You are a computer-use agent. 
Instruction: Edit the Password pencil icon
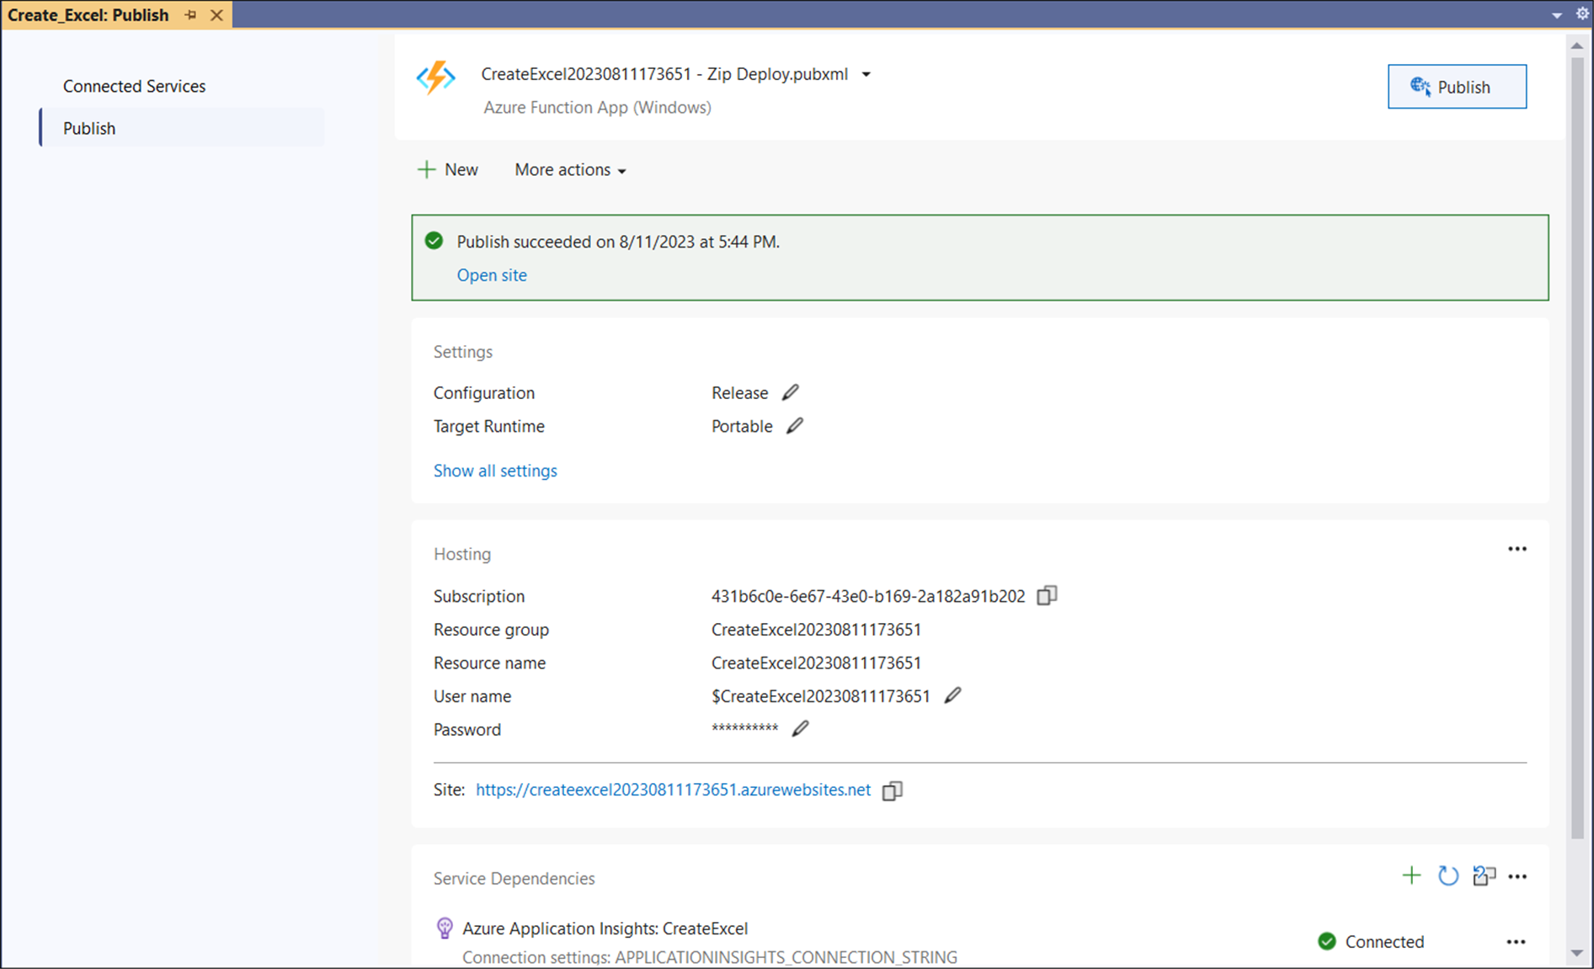tap(800, 729)
